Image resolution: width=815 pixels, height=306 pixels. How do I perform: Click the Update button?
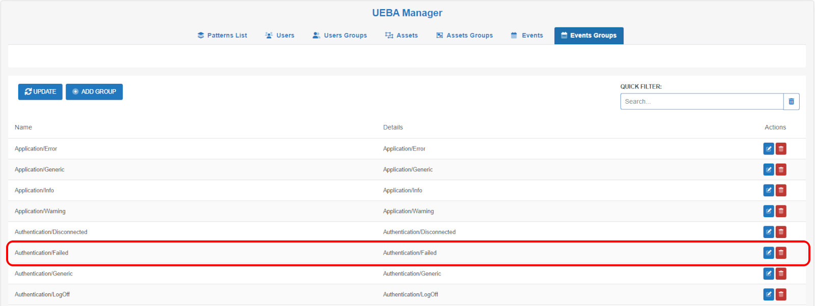(x=40, y=92)
